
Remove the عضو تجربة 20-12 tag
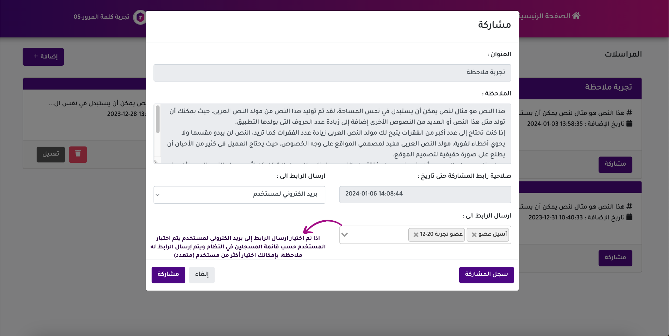tap(416, 235)
